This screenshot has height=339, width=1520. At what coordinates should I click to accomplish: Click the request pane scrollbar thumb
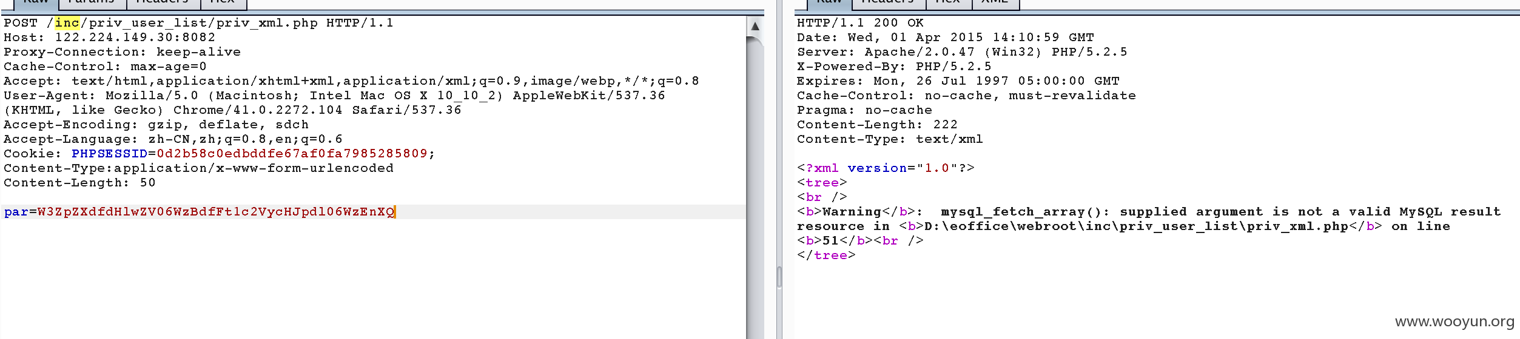pos(755,182)
